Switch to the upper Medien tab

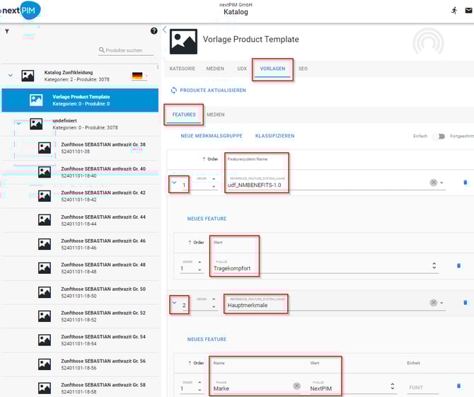click(x=215, y=69)
